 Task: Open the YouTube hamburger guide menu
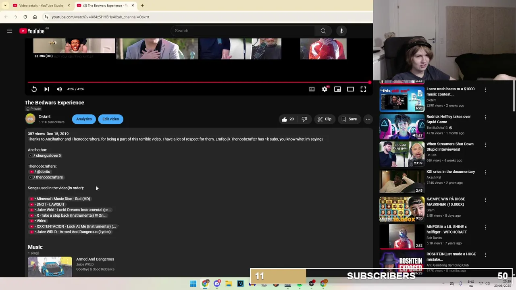10,31
